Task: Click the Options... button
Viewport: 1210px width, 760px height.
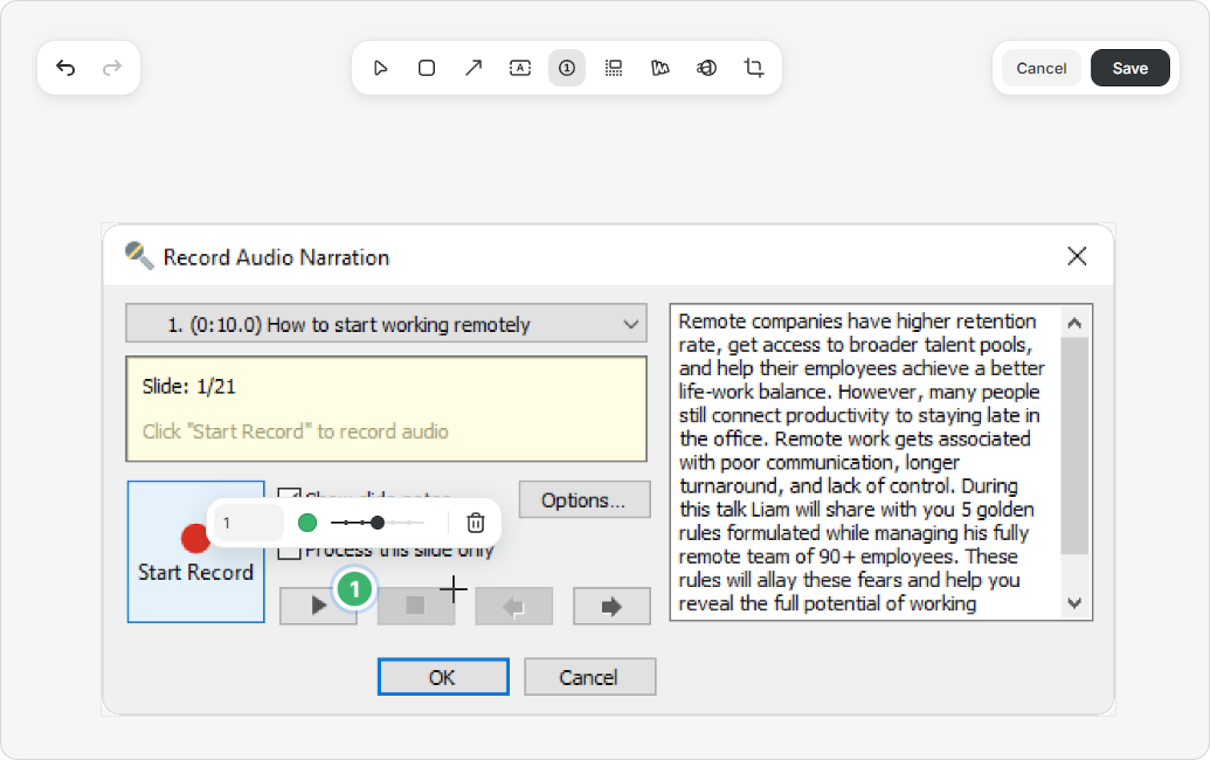Action: 584,500
